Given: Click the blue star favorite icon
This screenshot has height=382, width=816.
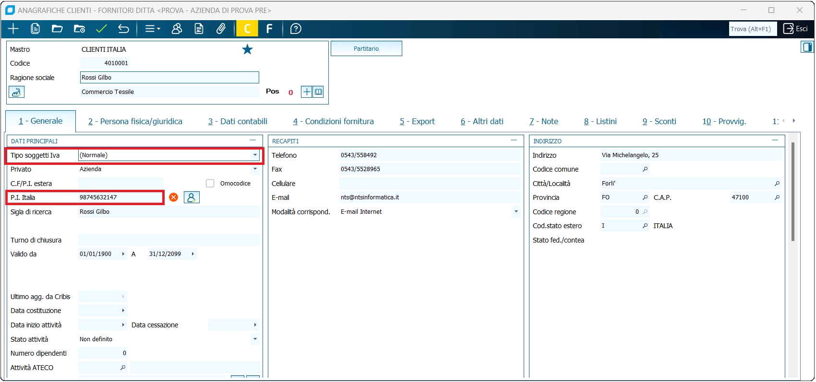Looking at the screenshot, I should click(247, 49).
